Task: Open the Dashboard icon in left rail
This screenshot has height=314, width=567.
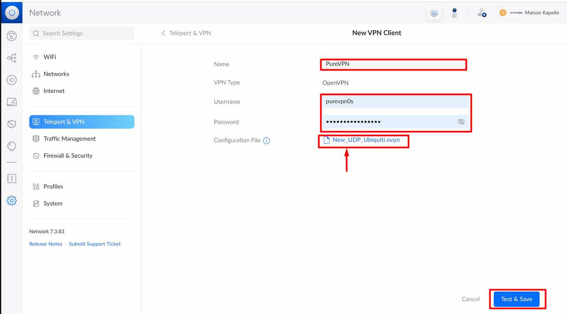Action: coord(12,36)
